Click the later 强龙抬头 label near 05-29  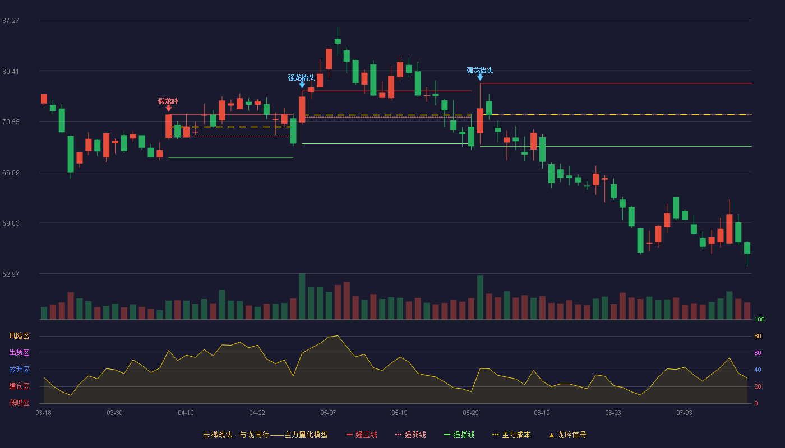pos(480,70)
